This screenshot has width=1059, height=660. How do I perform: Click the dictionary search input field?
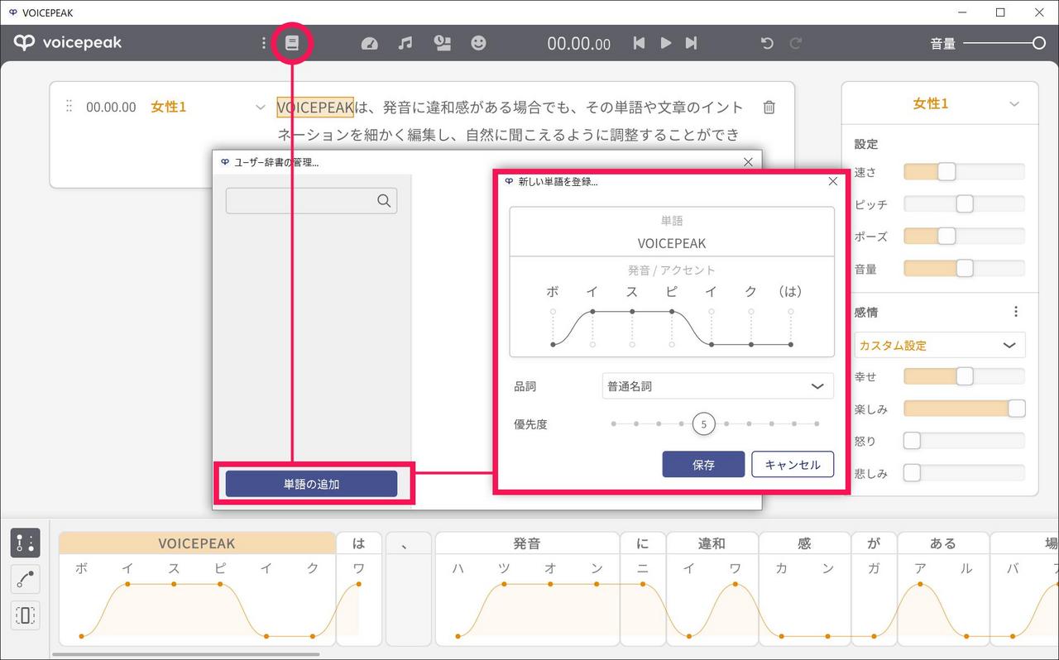pyautogui.click(x=311, y=200)
